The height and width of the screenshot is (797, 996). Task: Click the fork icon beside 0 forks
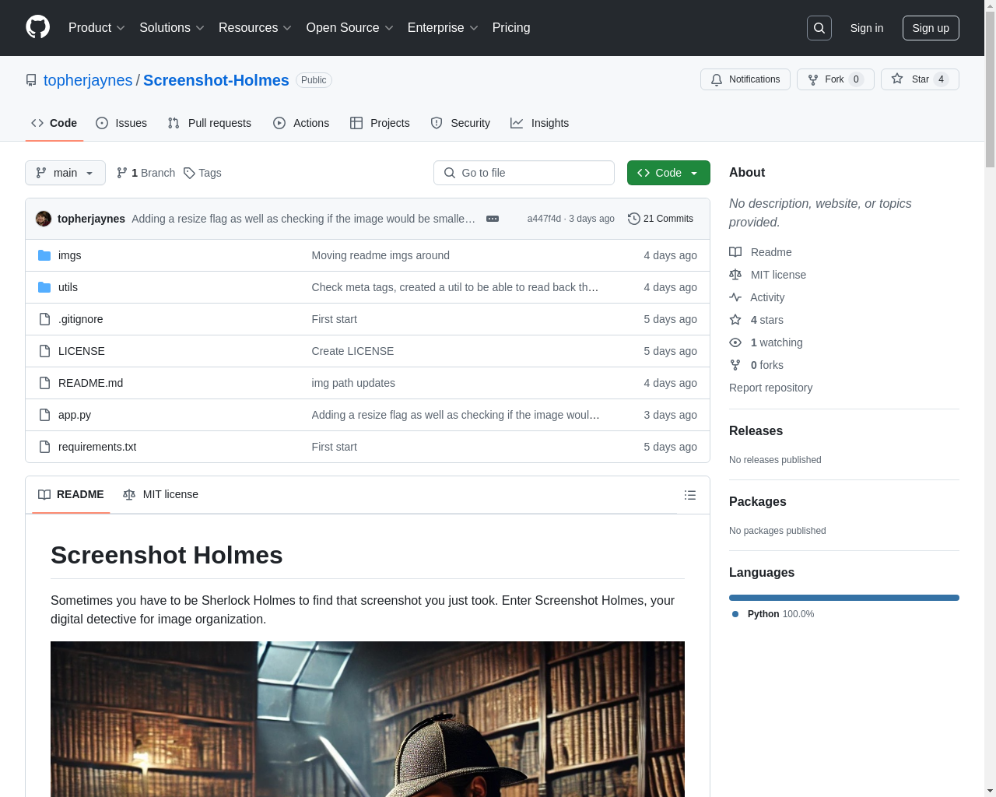[x=735, y=365]
